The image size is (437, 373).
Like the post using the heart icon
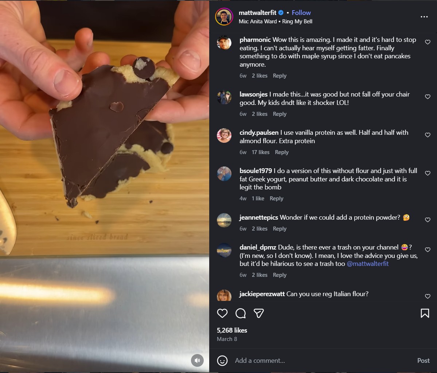pyautogui.click(x=222, y=313)
